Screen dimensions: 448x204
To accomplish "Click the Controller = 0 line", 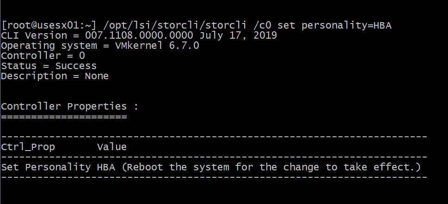I will click(x=43, y=56).
